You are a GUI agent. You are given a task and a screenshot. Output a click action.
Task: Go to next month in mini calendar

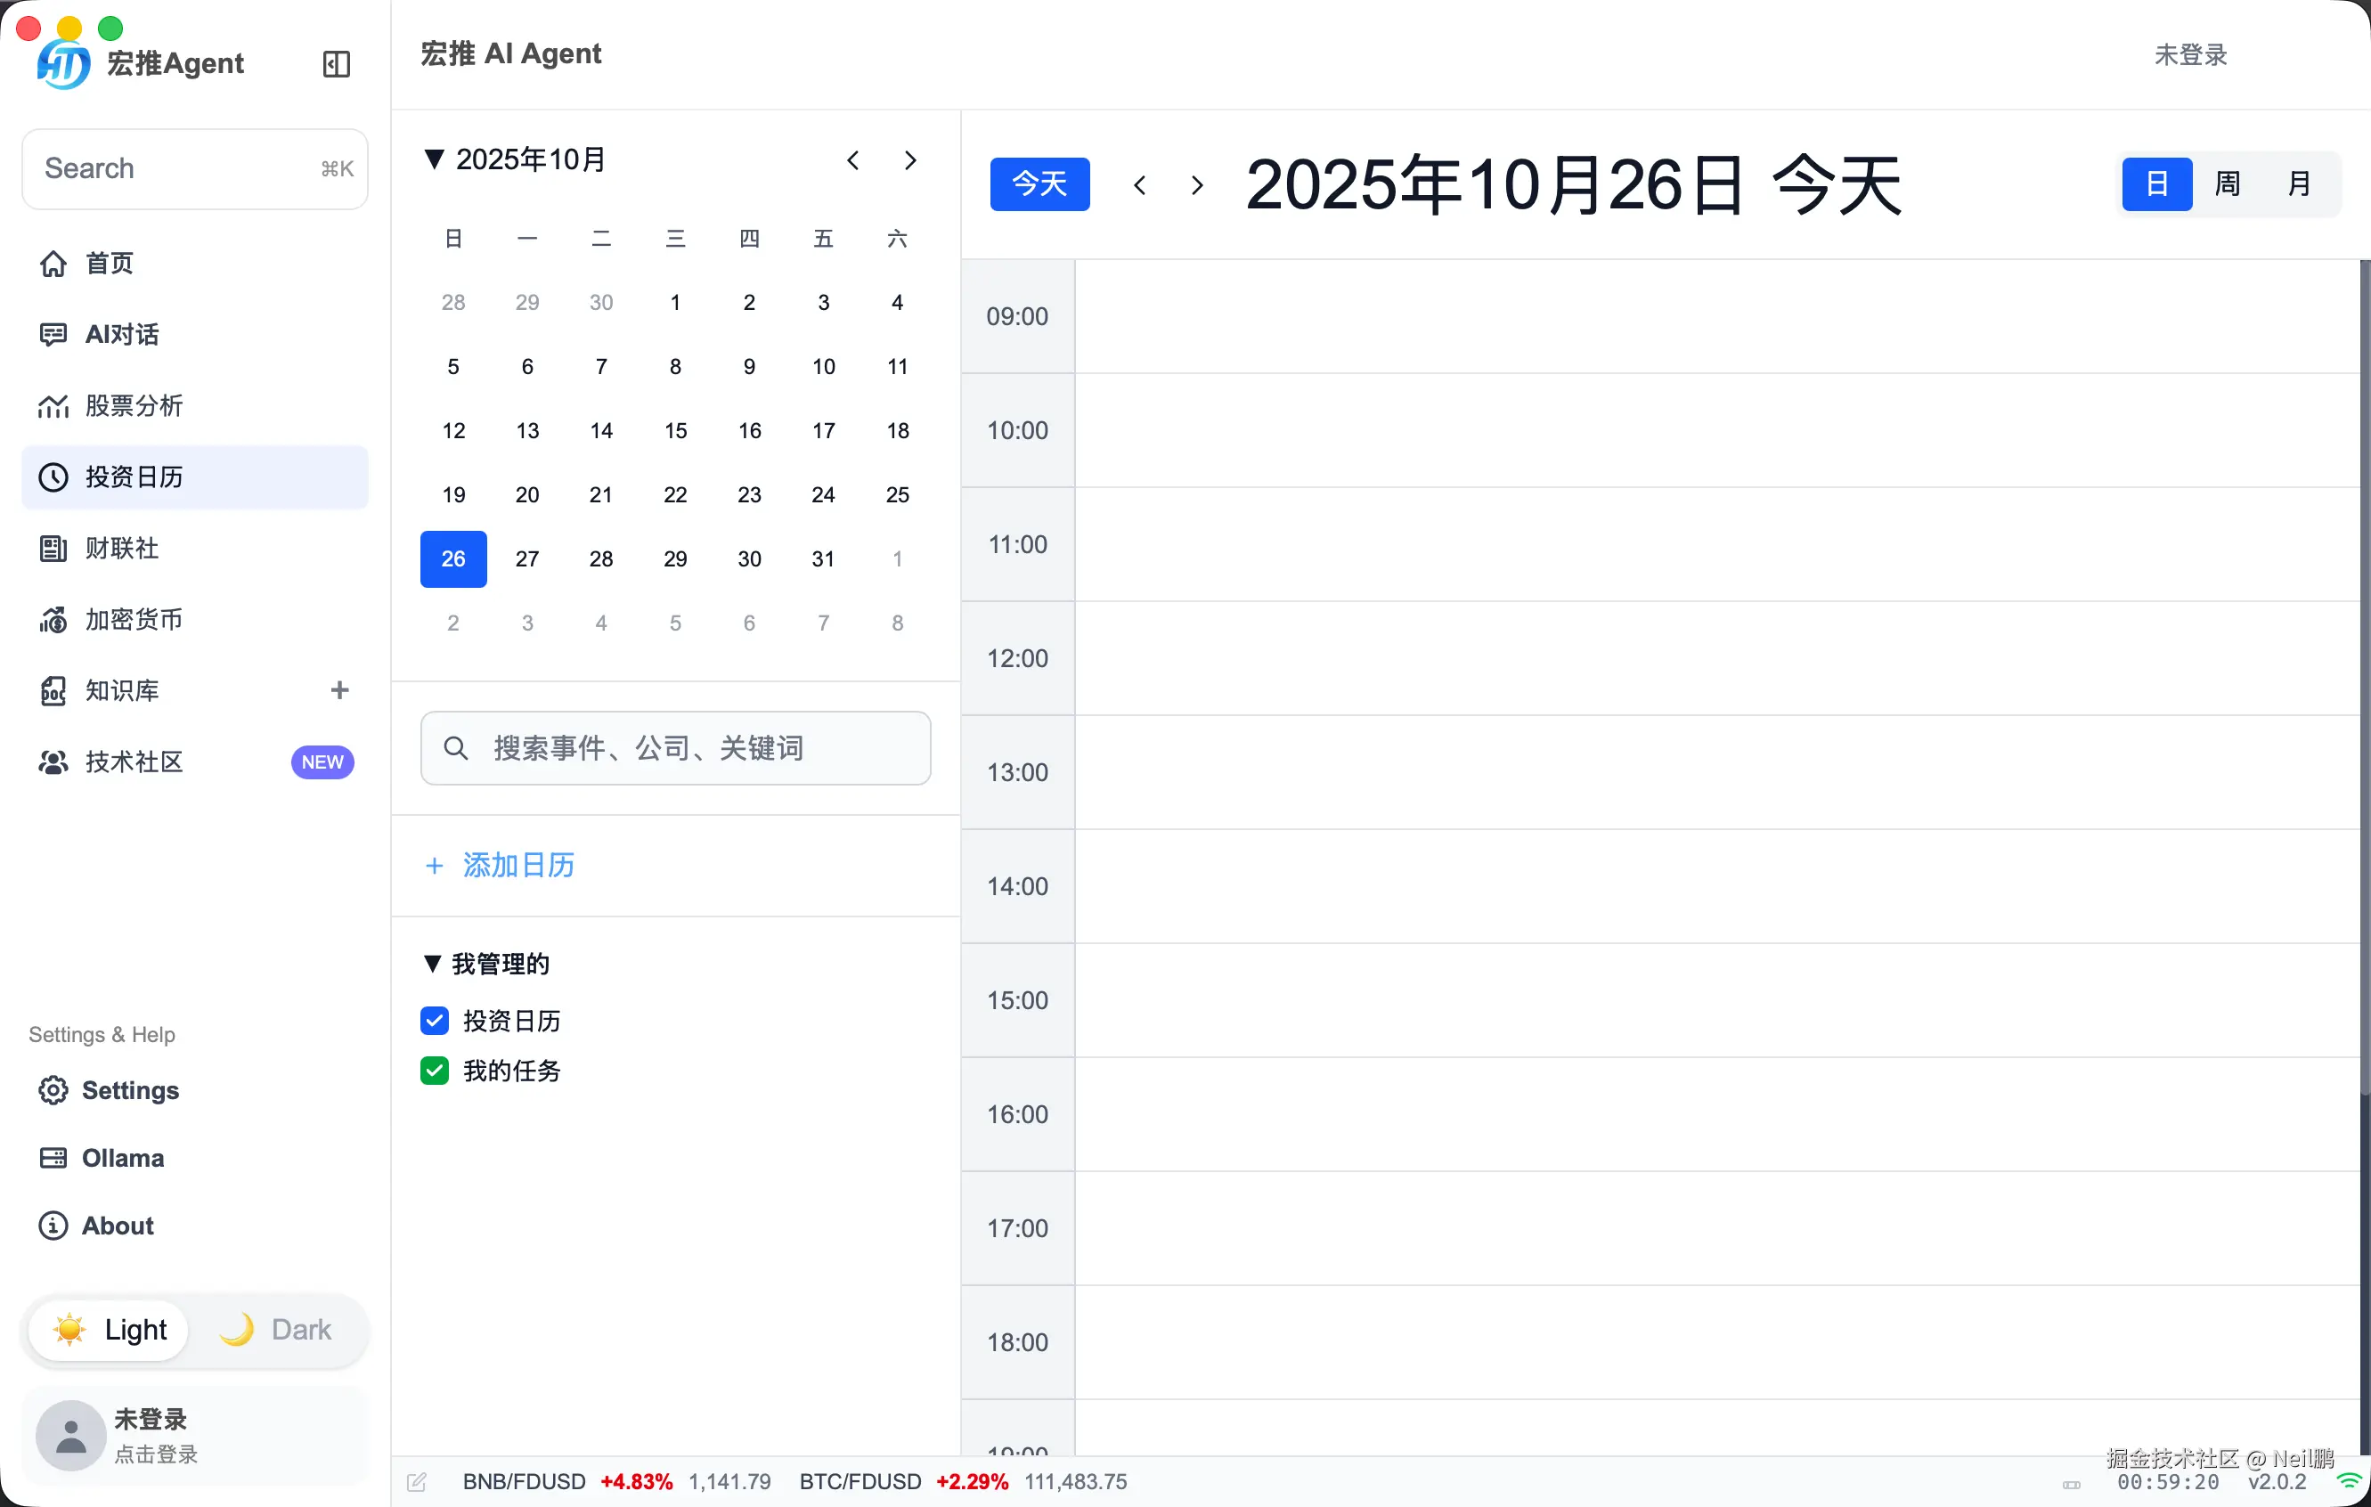point(909,160)
